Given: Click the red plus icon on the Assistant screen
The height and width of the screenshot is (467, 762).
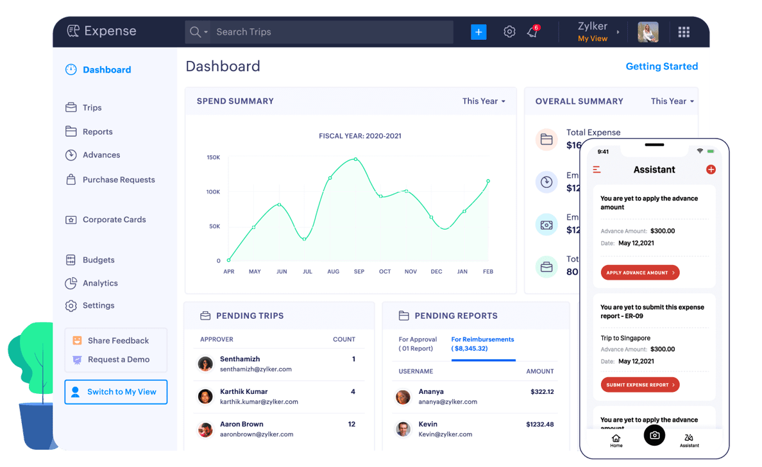Looking at the screenshot, I should 711,169.
